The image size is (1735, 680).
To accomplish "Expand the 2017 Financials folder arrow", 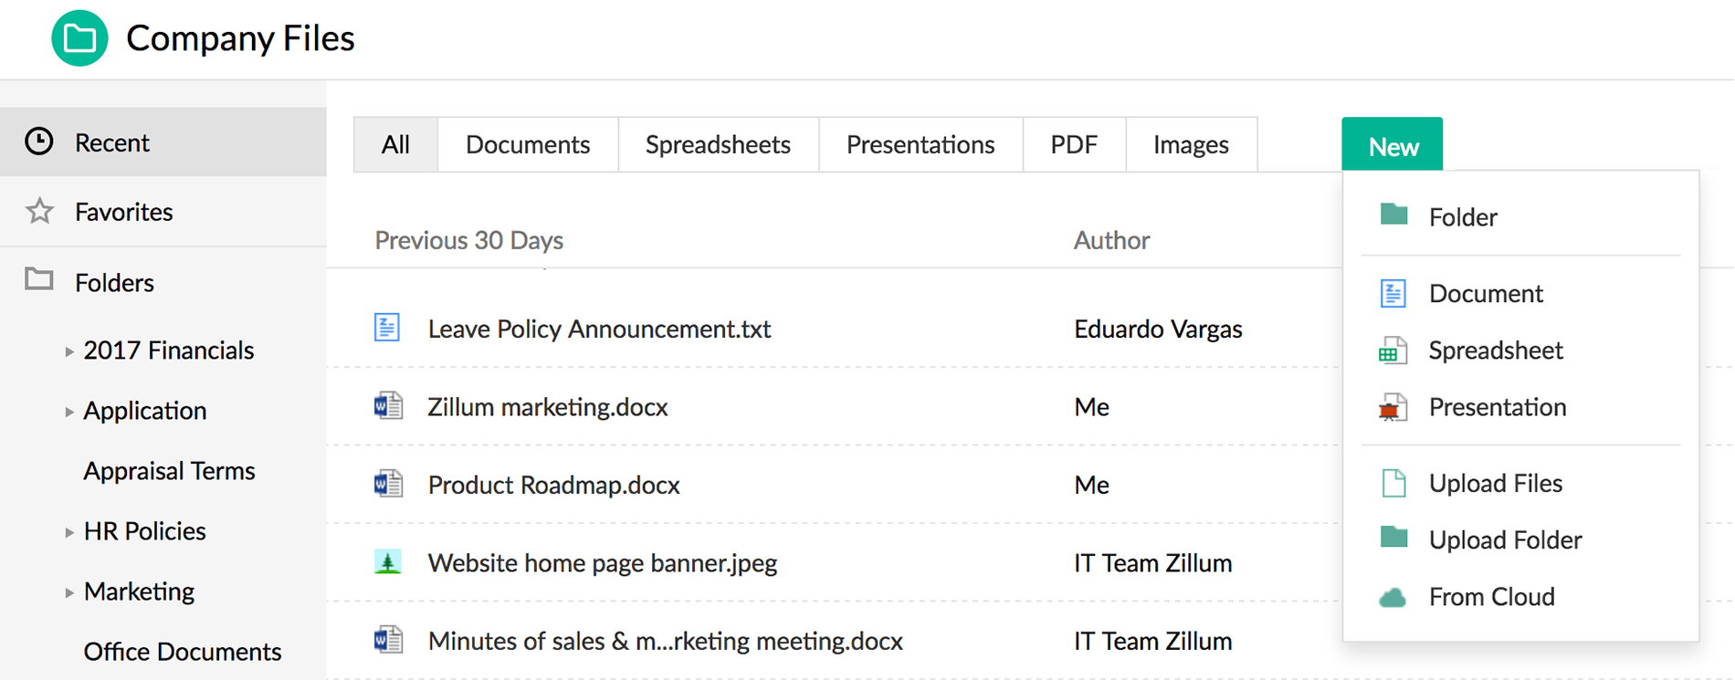I will coord(69,351).
